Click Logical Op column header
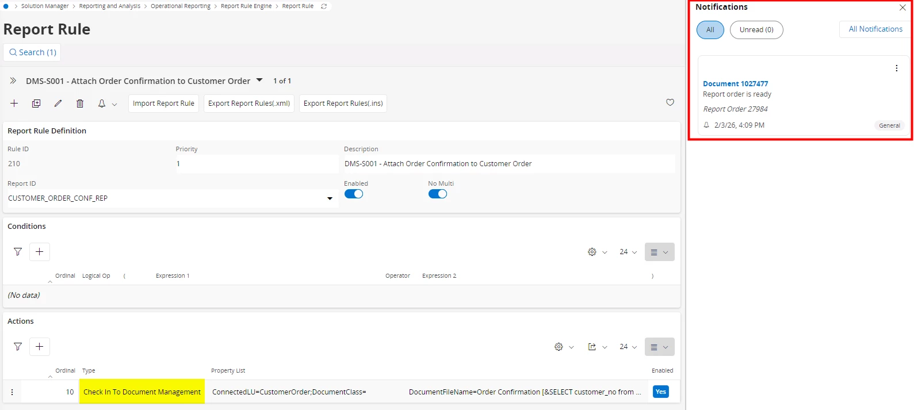914x410 pixels. click(x=96, y=276)
